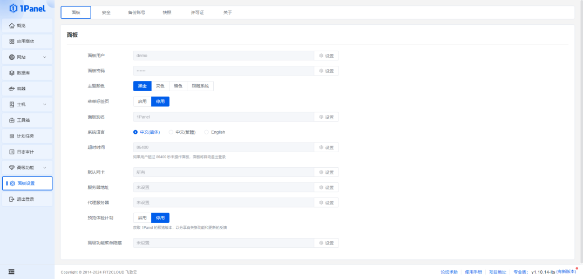Open the 论坛求助 link
This screenshot has width=583, height=279.
[449, 273]
